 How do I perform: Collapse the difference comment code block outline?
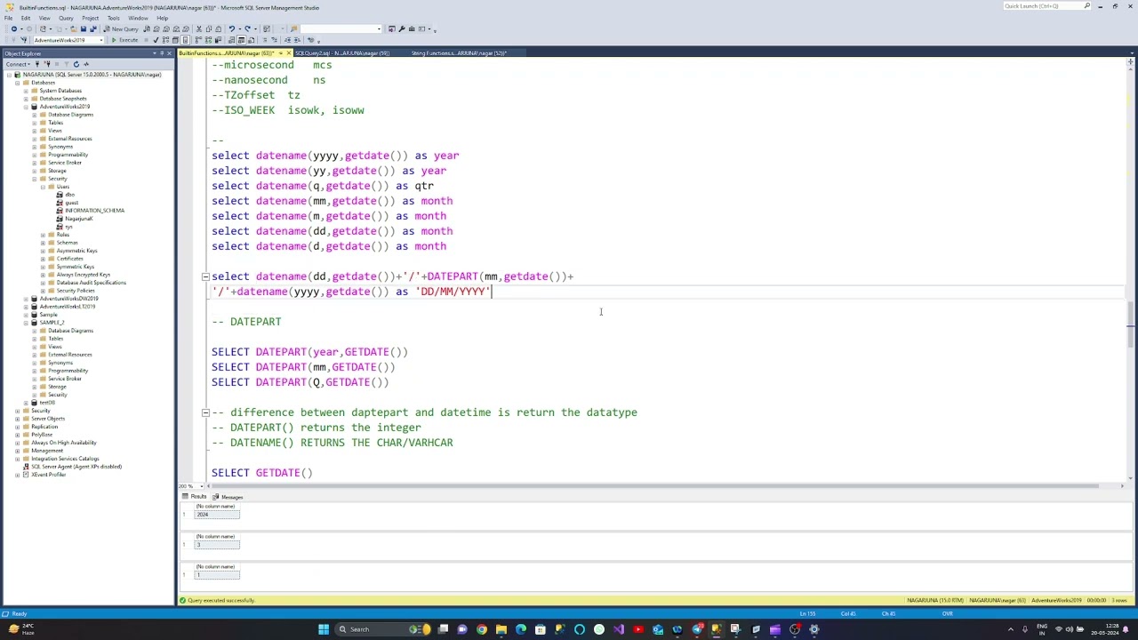pos(205,412)
